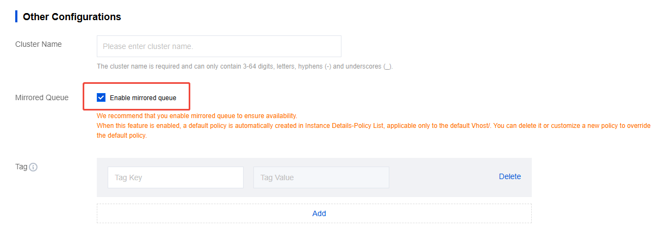This screenshot has height=227, width=659.
Task: Delete the tag row
Action: (509, 176)
